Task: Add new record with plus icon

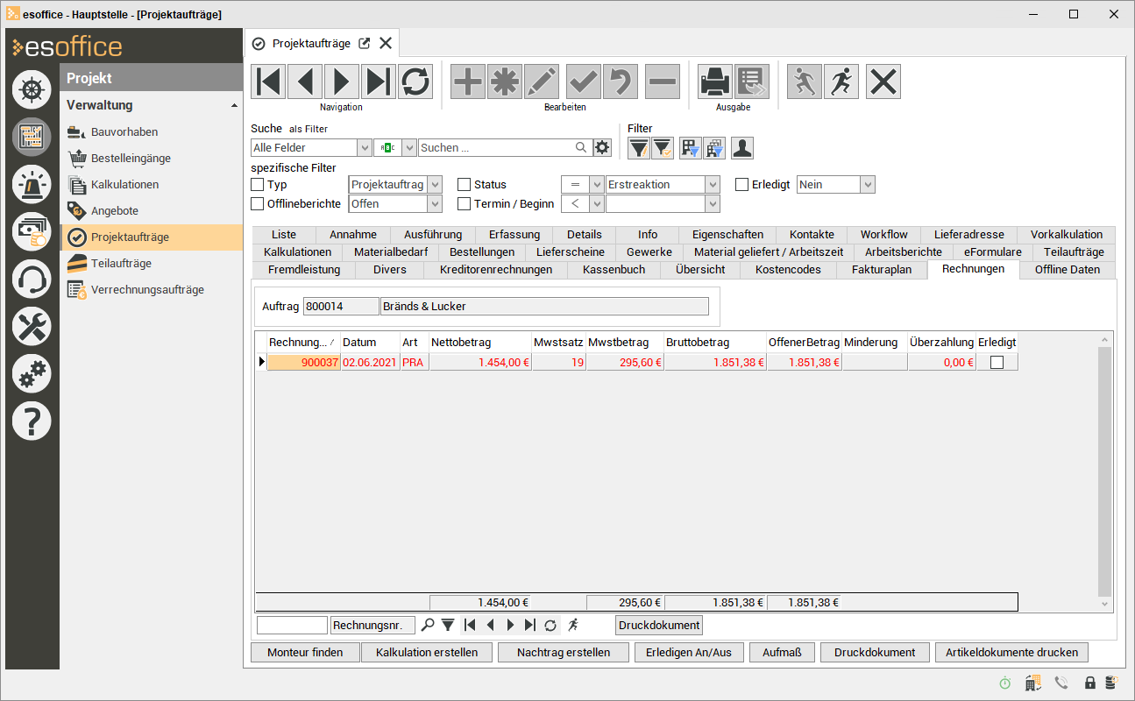Action: [x=468, y=81]
